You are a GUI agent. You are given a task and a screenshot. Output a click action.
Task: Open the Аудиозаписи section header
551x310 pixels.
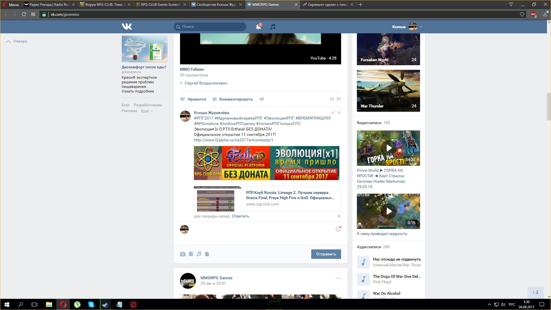click(x=373, y=247)
